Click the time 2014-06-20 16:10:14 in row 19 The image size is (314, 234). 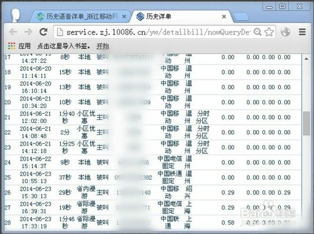click(x=35, y=87)
